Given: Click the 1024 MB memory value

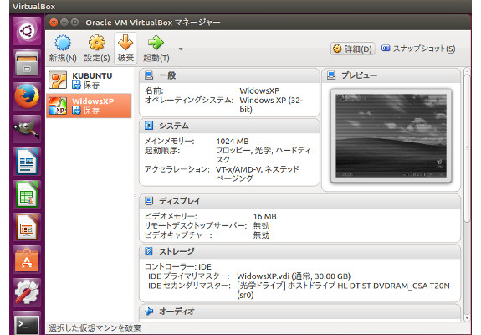Looking at the screenshot, I should [x=233, y=142].
